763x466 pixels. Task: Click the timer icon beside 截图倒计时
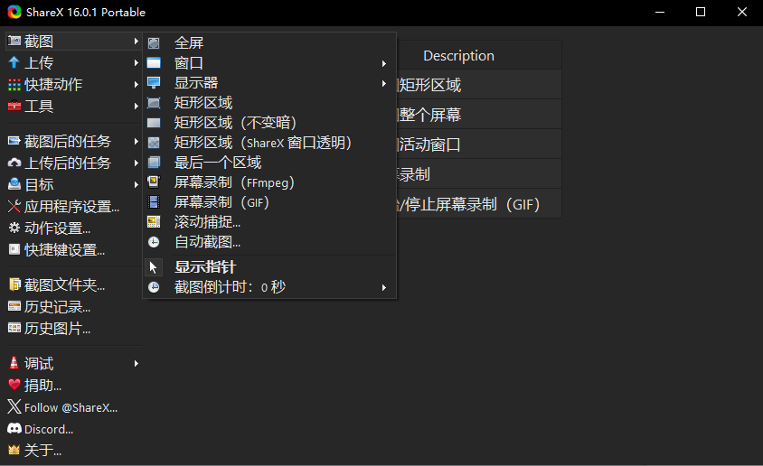tap(154, 287)
